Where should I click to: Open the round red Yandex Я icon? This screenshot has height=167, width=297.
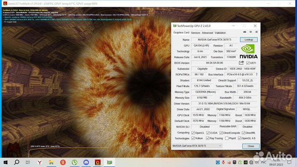pos(63,162)
